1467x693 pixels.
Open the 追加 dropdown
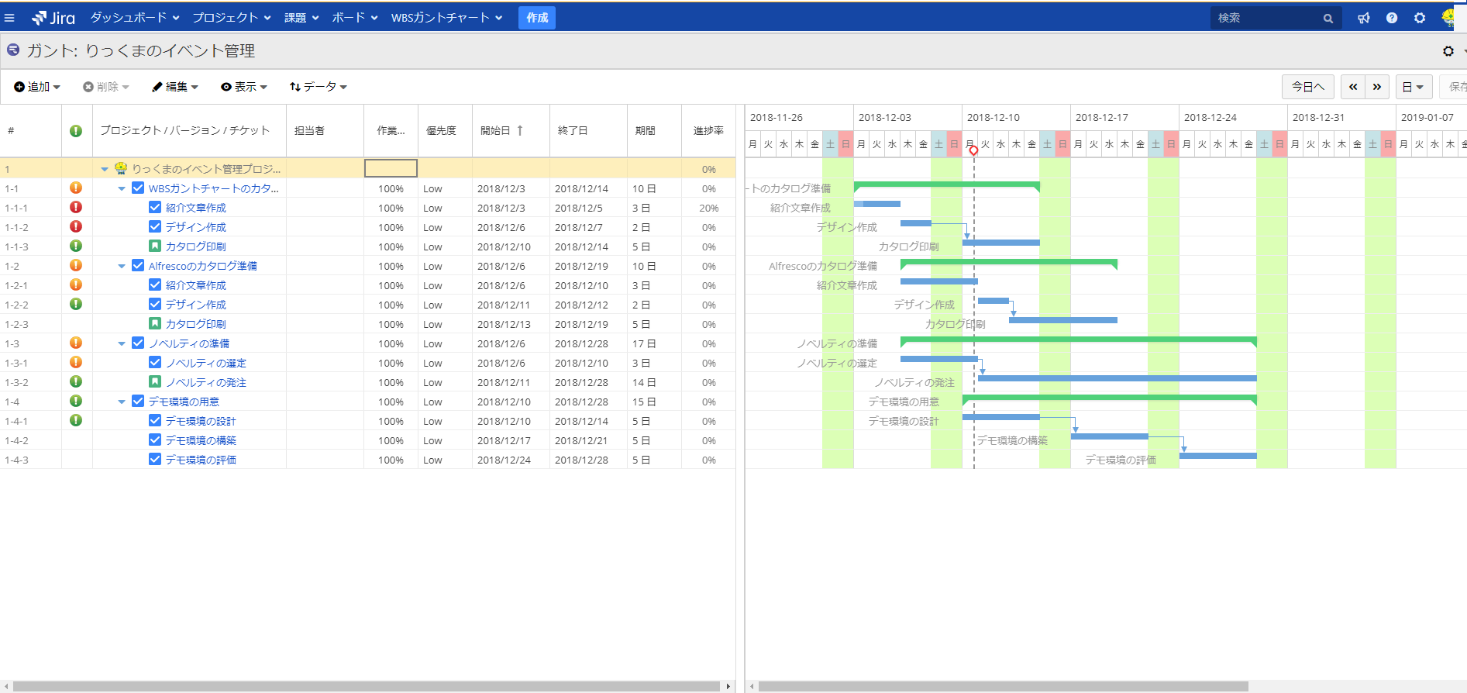point(37,87)
